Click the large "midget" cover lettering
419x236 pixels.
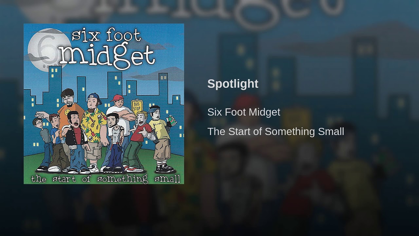click(106, 56)
